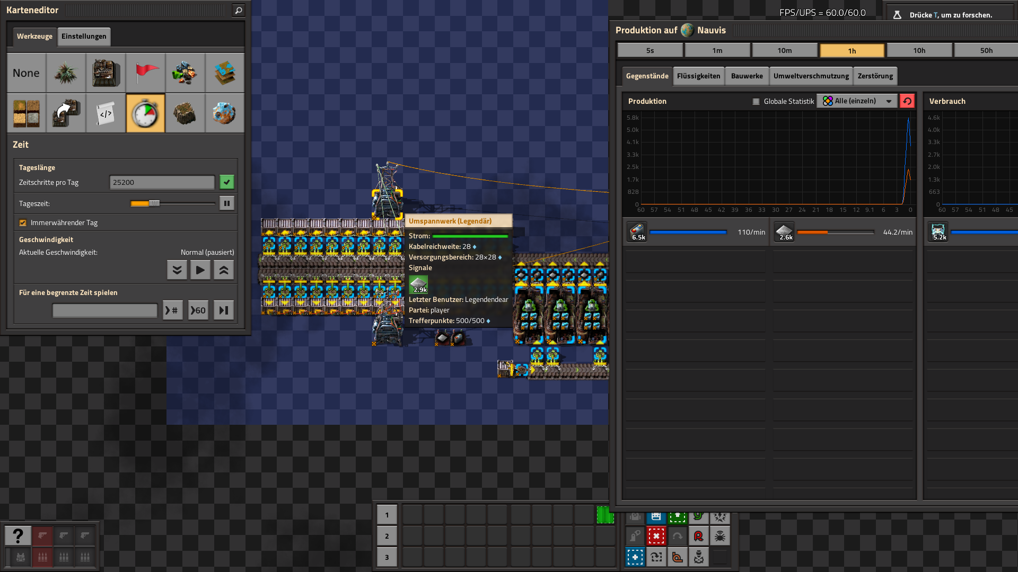
Task: Set time range to 5s
Action: tap(650, 50)
